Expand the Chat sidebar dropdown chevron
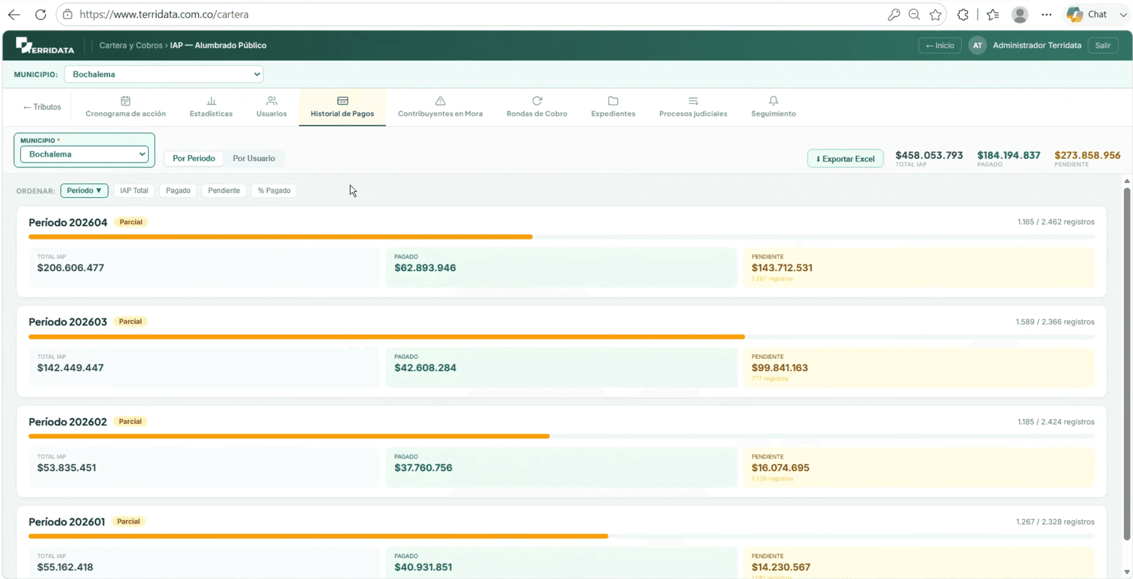The image size is (1133, 579). click(x=1122, y=15)
